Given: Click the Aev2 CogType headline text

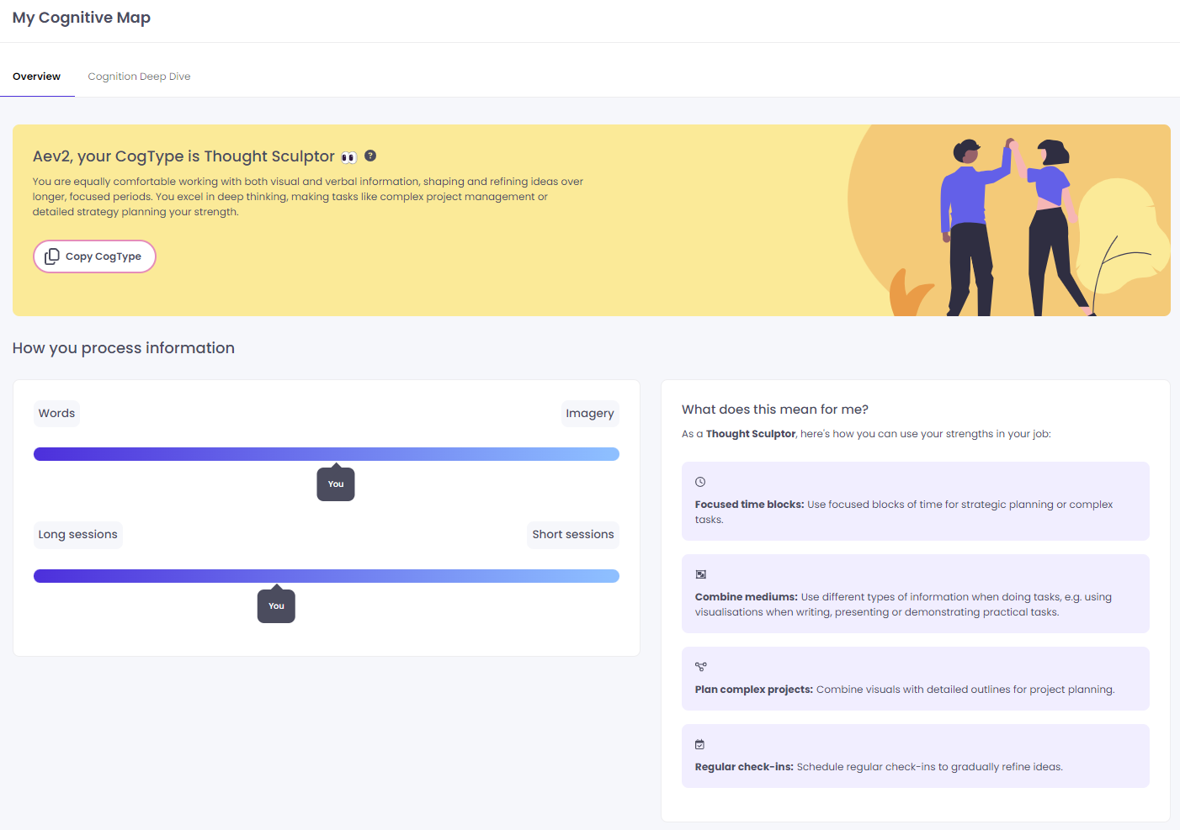Looking at the screenshot, I should point(183,156).
